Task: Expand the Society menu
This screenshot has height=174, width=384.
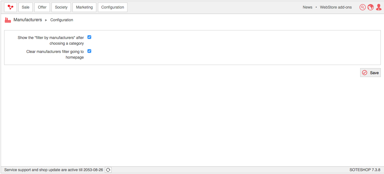Action: pyautogui.click(x=61, y=7)
